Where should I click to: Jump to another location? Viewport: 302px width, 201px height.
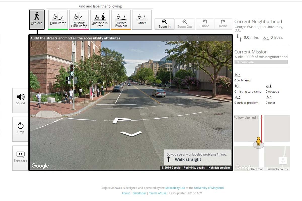pos(20,129)
